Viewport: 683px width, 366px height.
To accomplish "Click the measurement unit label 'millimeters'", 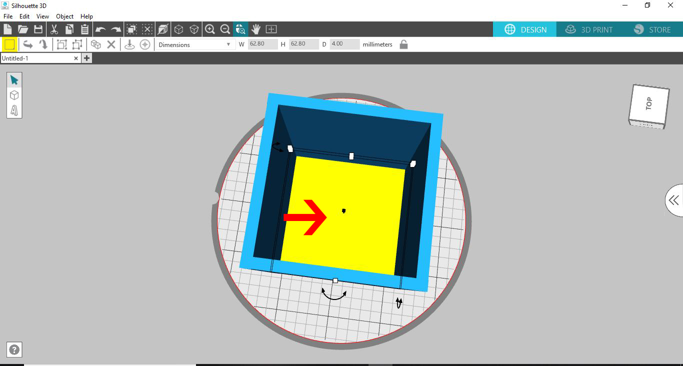I will (377, 44).
